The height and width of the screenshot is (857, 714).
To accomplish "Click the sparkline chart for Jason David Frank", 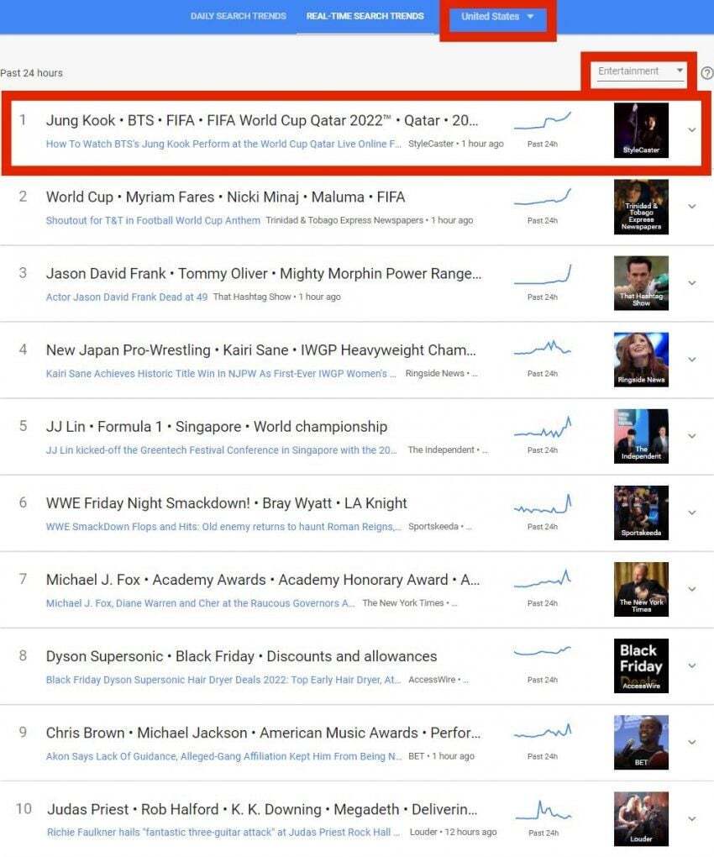I will (543, 274).
